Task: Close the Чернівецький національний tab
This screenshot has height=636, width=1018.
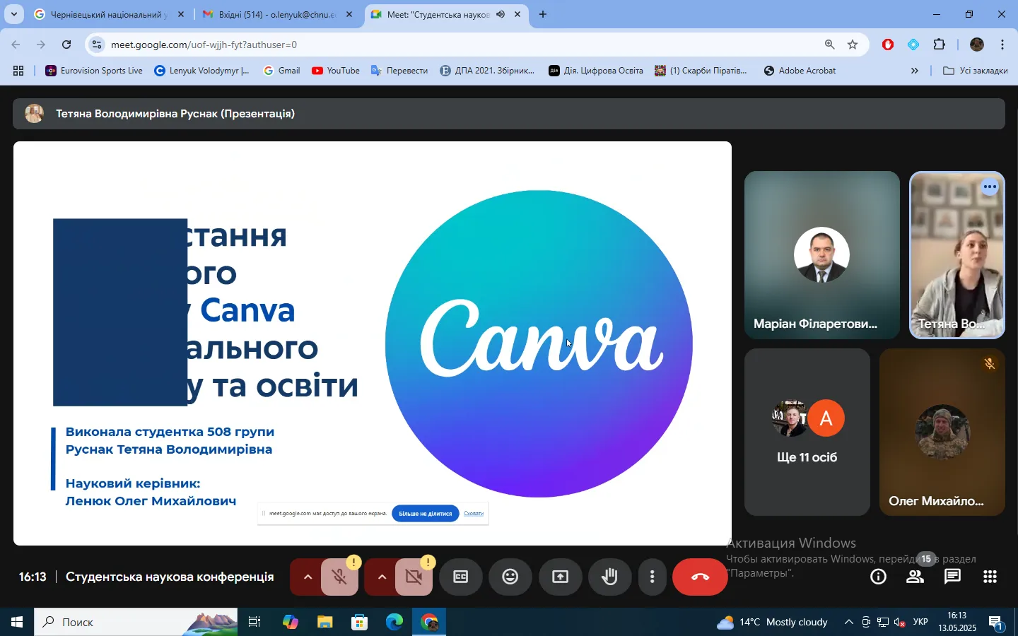Action: click(181, 14)
